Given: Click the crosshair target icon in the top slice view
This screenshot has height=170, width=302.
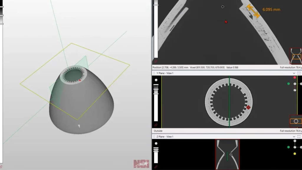Looking at the screenshot, I should tap(223, 6).
